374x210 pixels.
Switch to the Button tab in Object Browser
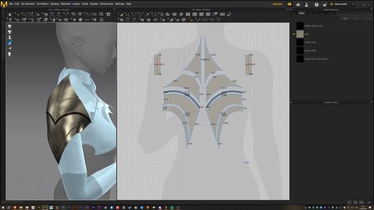click(310, 13)
